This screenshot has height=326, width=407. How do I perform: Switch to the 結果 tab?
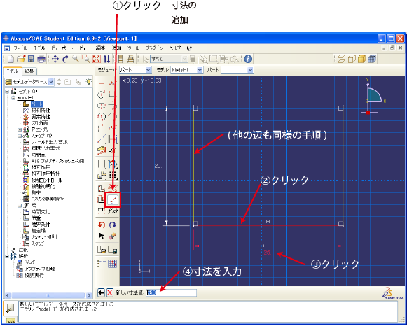pos(29,71)
